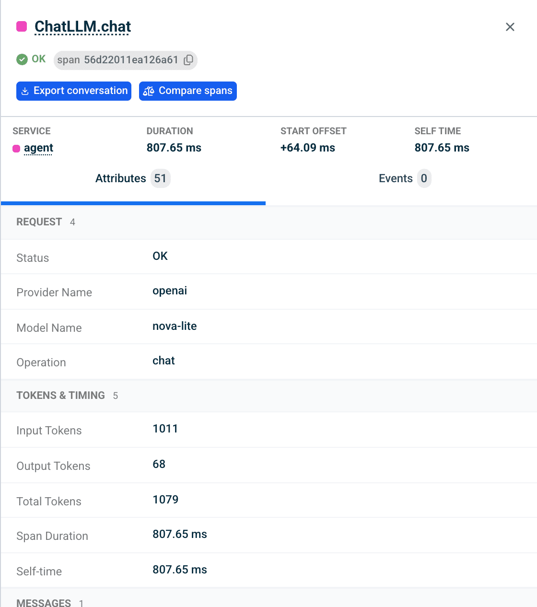Select the Self-time row value 807.65 ms
This screenshot has height=607, width=537.
[x=180, y=570]
